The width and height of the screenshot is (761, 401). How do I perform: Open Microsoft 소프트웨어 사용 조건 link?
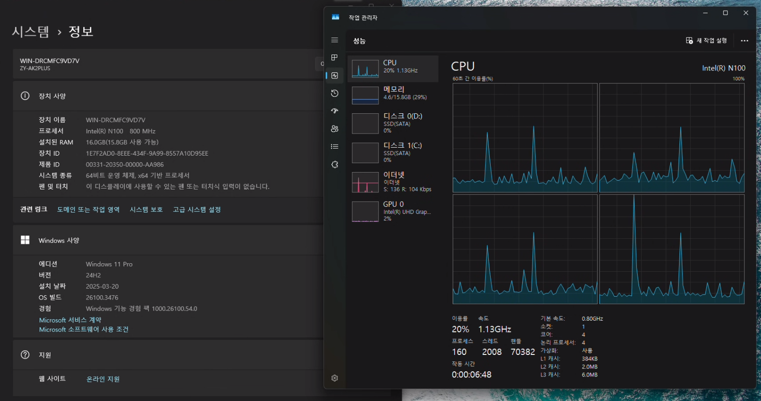[84, 330]
